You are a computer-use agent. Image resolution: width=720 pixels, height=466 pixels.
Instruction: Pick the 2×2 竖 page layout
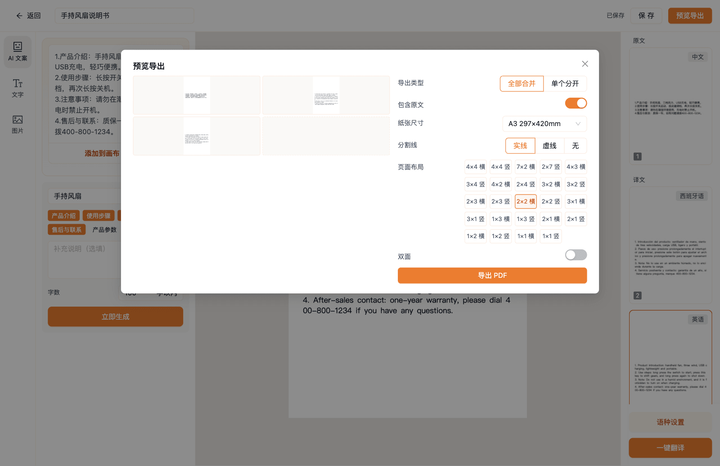[551, 202]
